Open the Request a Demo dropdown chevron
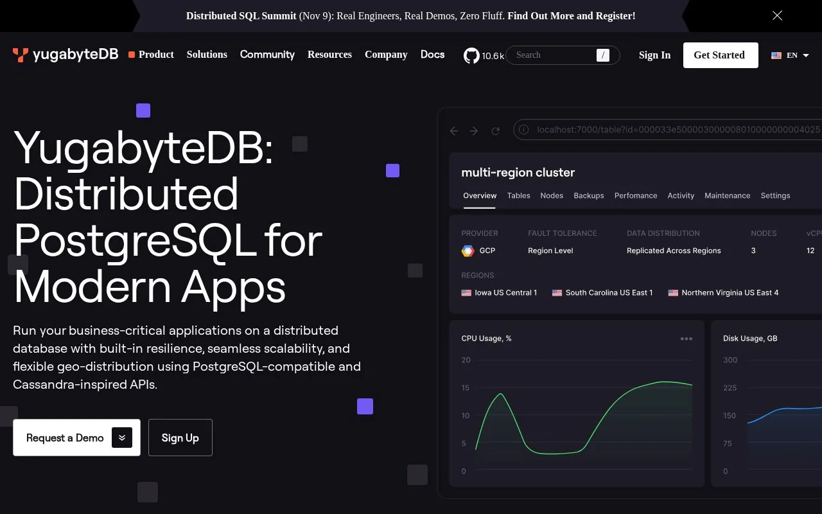 (122, 438)
